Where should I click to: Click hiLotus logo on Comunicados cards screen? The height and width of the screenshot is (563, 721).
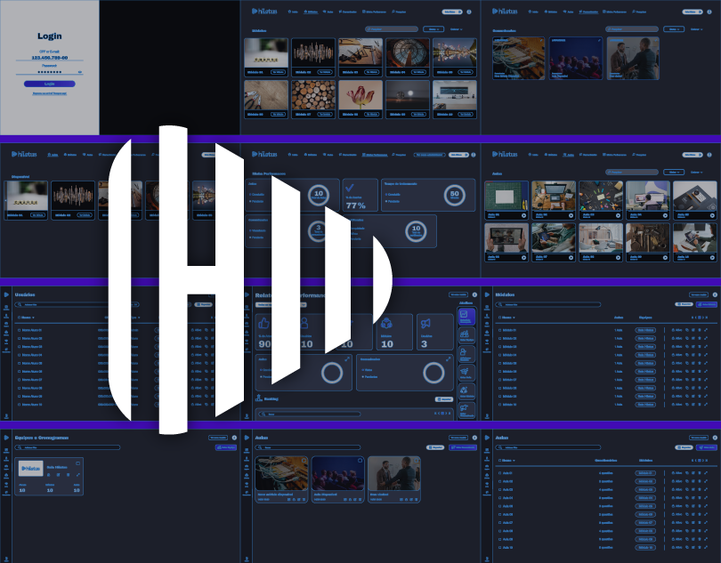(x=505, y=11)
